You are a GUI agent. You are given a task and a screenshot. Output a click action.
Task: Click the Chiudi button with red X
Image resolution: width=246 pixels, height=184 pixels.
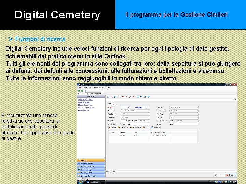231,175
